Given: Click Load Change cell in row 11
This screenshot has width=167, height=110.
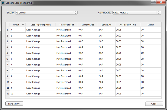Looking at the screenshot, I should coord(41,88).
